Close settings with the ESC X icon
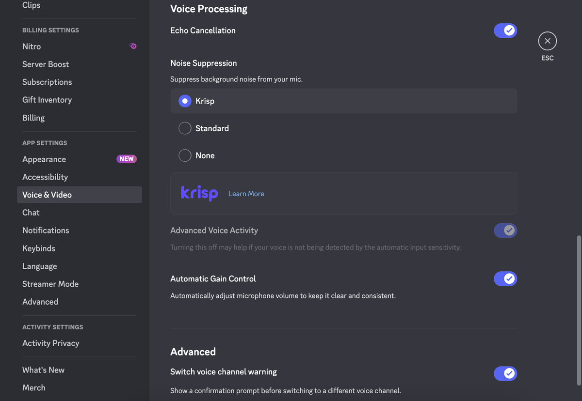Image resolution: width=582 pixels, height=401 pixels. point(547,41)
